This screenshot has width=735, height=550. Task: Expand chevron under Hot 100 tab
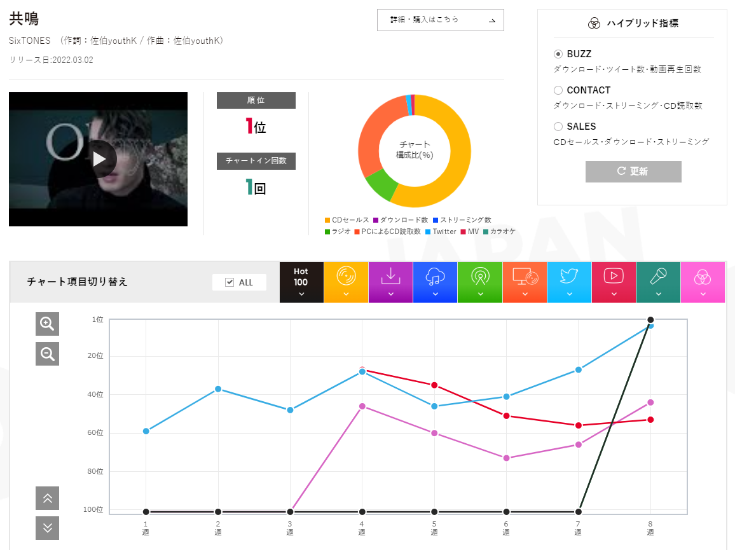pos(301,294)
